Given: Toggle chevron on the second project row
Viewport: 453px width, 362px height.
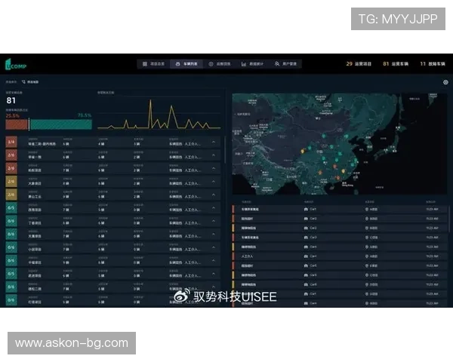Looking at the screenshot, I should pyautogui.click(x=214, y=155).
